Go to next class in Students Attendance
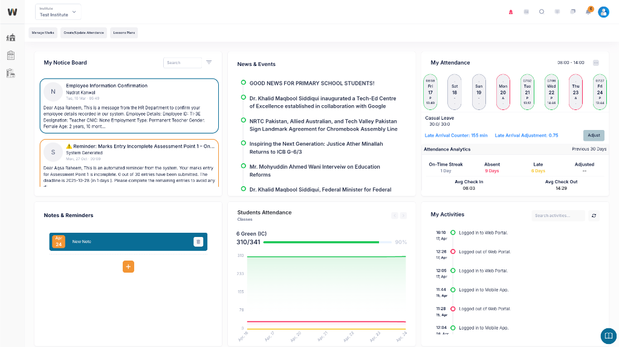 point(403,216)
